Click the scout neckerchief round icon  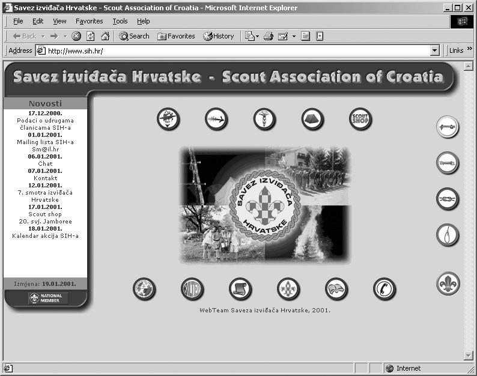click(264, 119)
